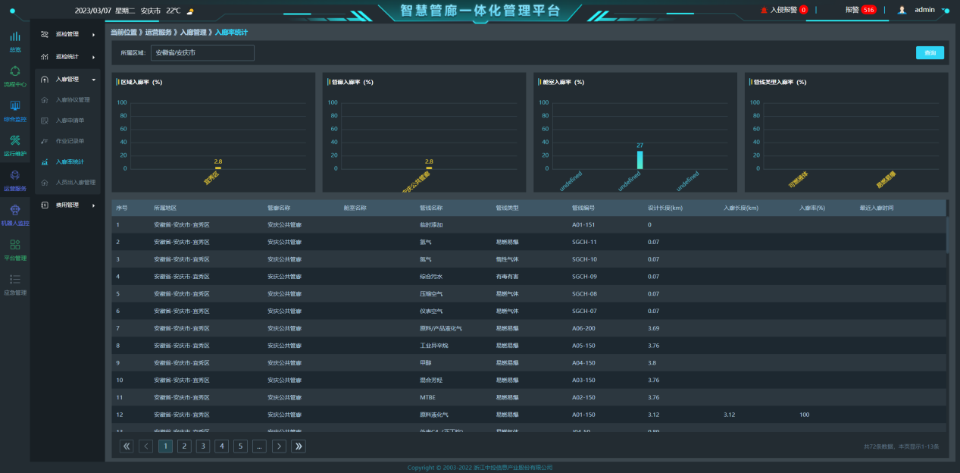Click the weather icon beside 22°C

coord(190,11)
